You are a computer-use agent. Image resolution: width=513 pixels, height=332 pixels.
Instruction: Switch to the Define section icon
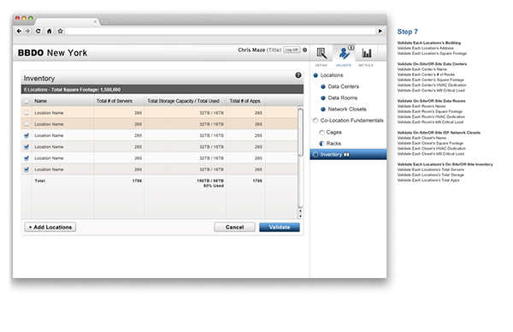point(321,53)
